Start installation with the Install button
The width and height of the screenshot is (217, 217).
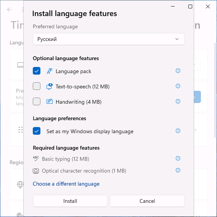pyautogui.click(x=70, y=201)
